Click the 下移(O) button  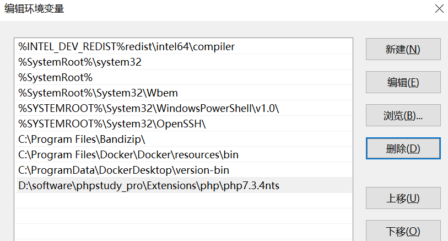point(403,231)
